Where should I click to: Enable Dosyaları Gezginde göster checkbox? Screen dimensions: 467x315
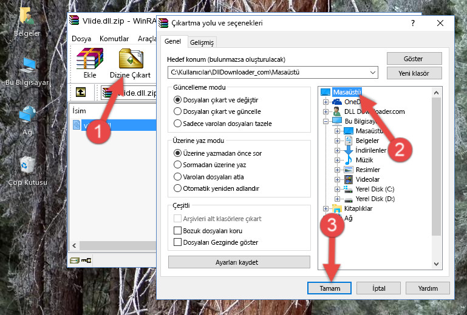(x=177, y=242)
